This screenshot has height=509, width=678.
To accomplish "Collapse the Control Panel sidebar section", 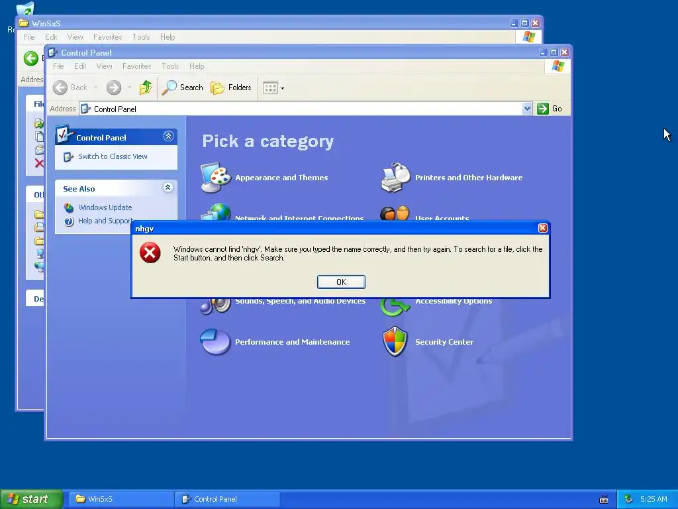I will [x=168, y=137].
